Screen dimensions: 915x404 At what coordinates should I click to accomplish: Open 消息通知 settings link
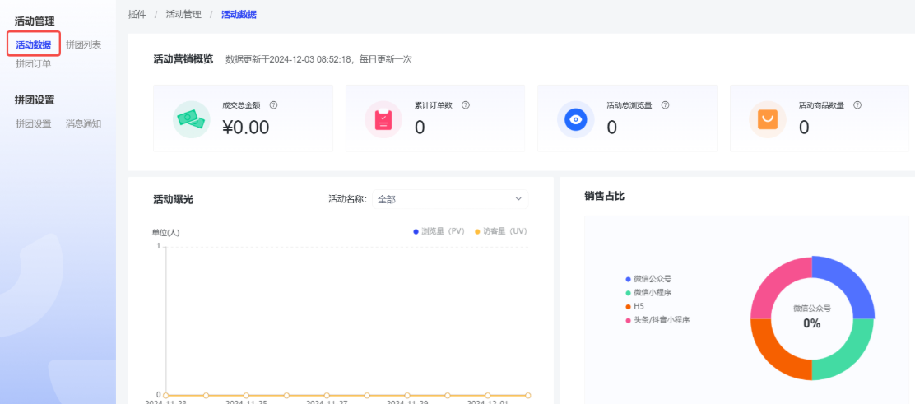tap(83, 123)
